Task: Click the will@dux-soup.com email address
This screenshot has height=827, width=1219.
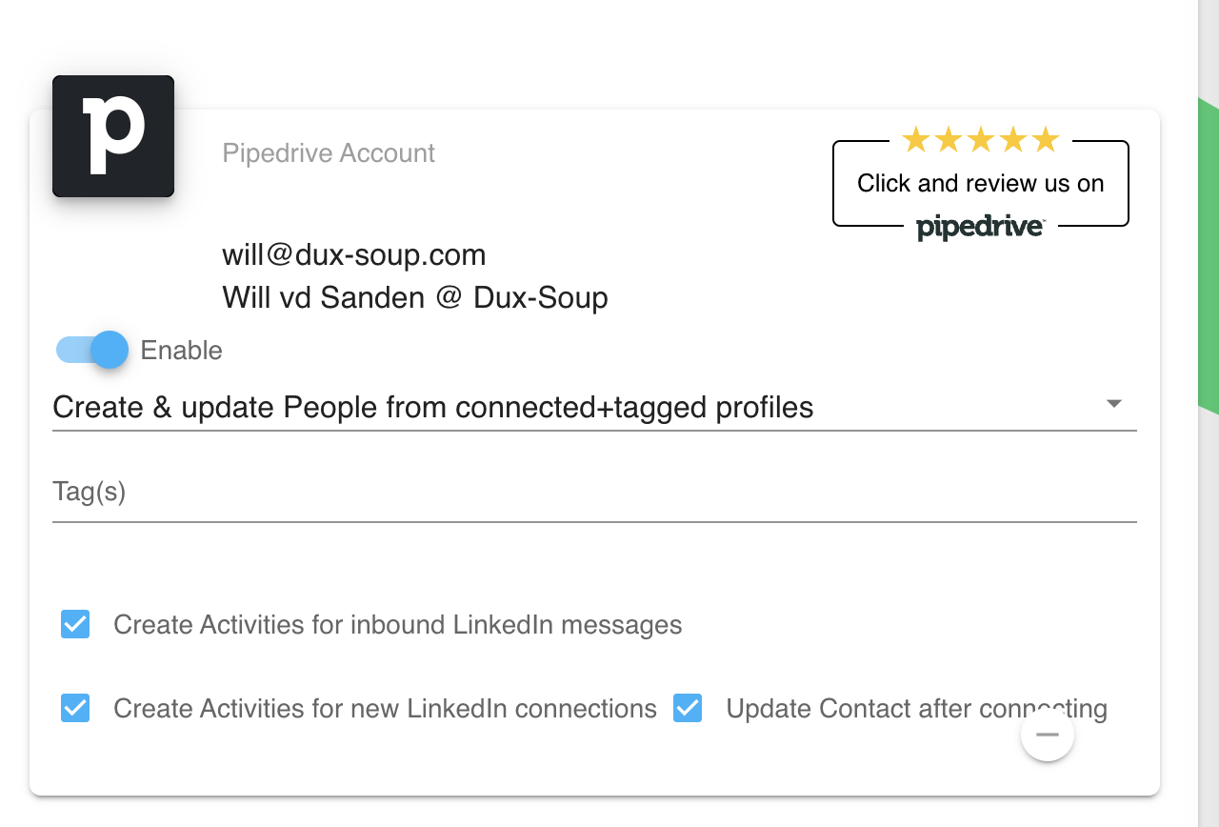Action: click(354, 255)
